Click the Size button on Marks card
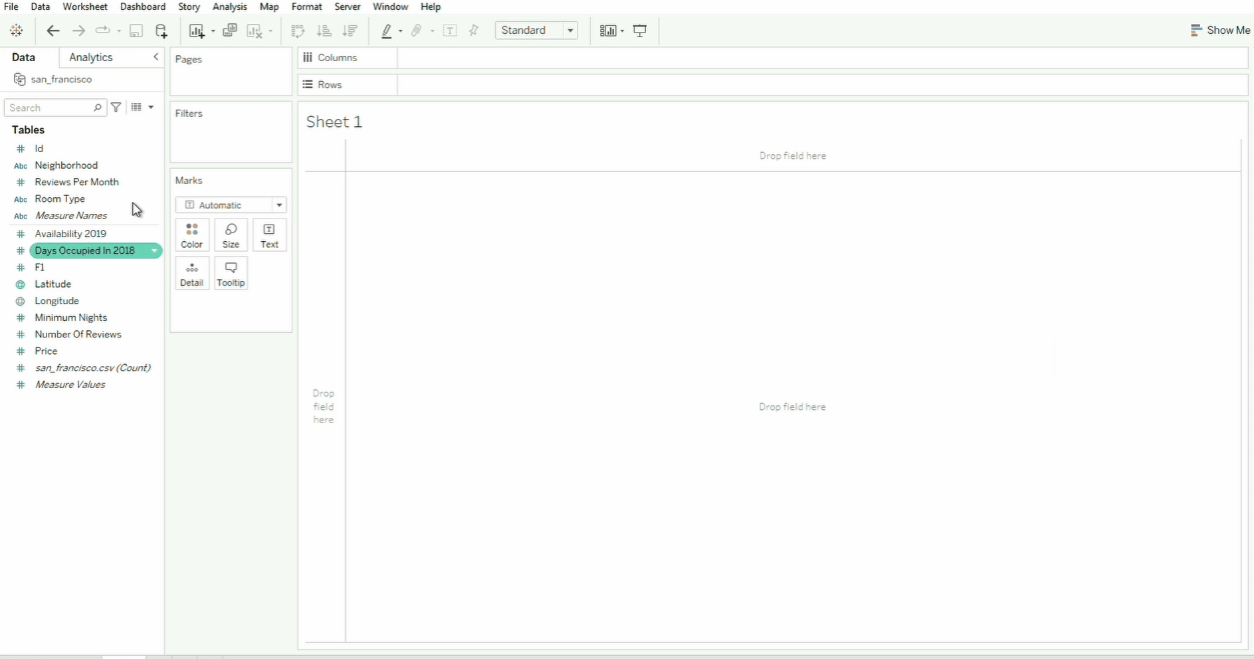1254x659 pixels. click(231, 235)
